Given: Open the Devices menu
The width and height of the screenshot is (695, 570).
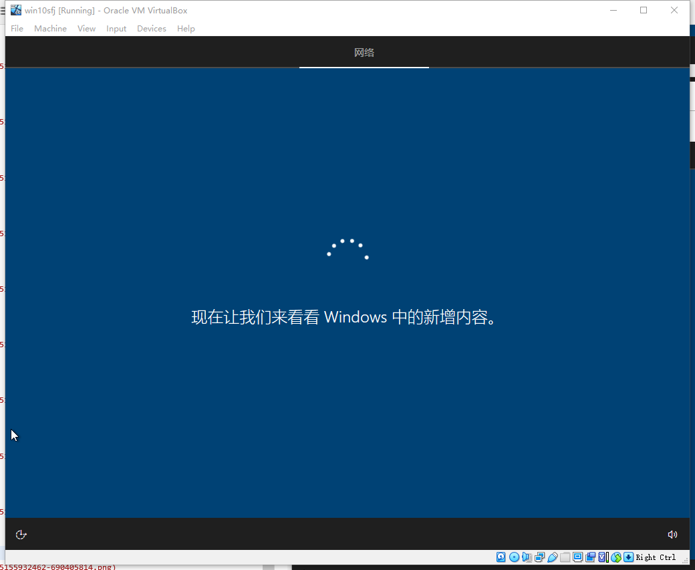Looking at the screenshot, I should tap(152, 28).
